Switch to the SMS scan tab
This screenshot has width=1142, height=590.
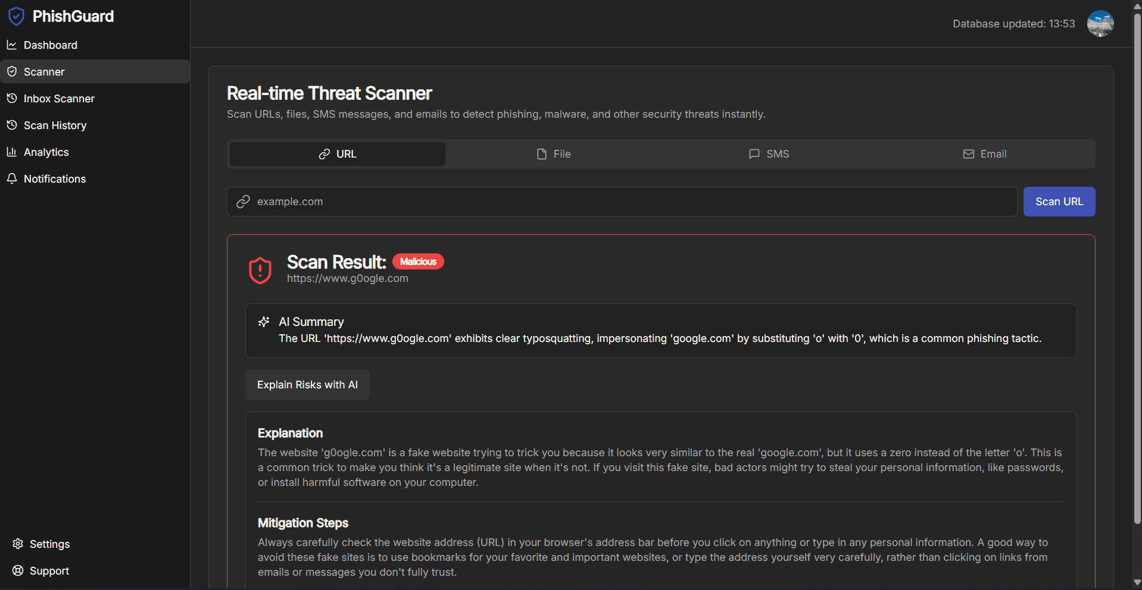(769, 153)
